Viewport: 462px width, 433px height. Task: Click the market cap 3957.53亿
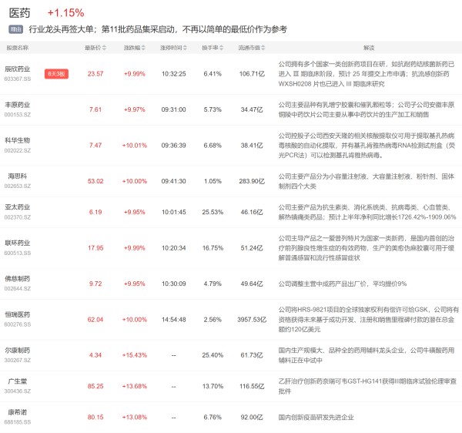(252, 320)
